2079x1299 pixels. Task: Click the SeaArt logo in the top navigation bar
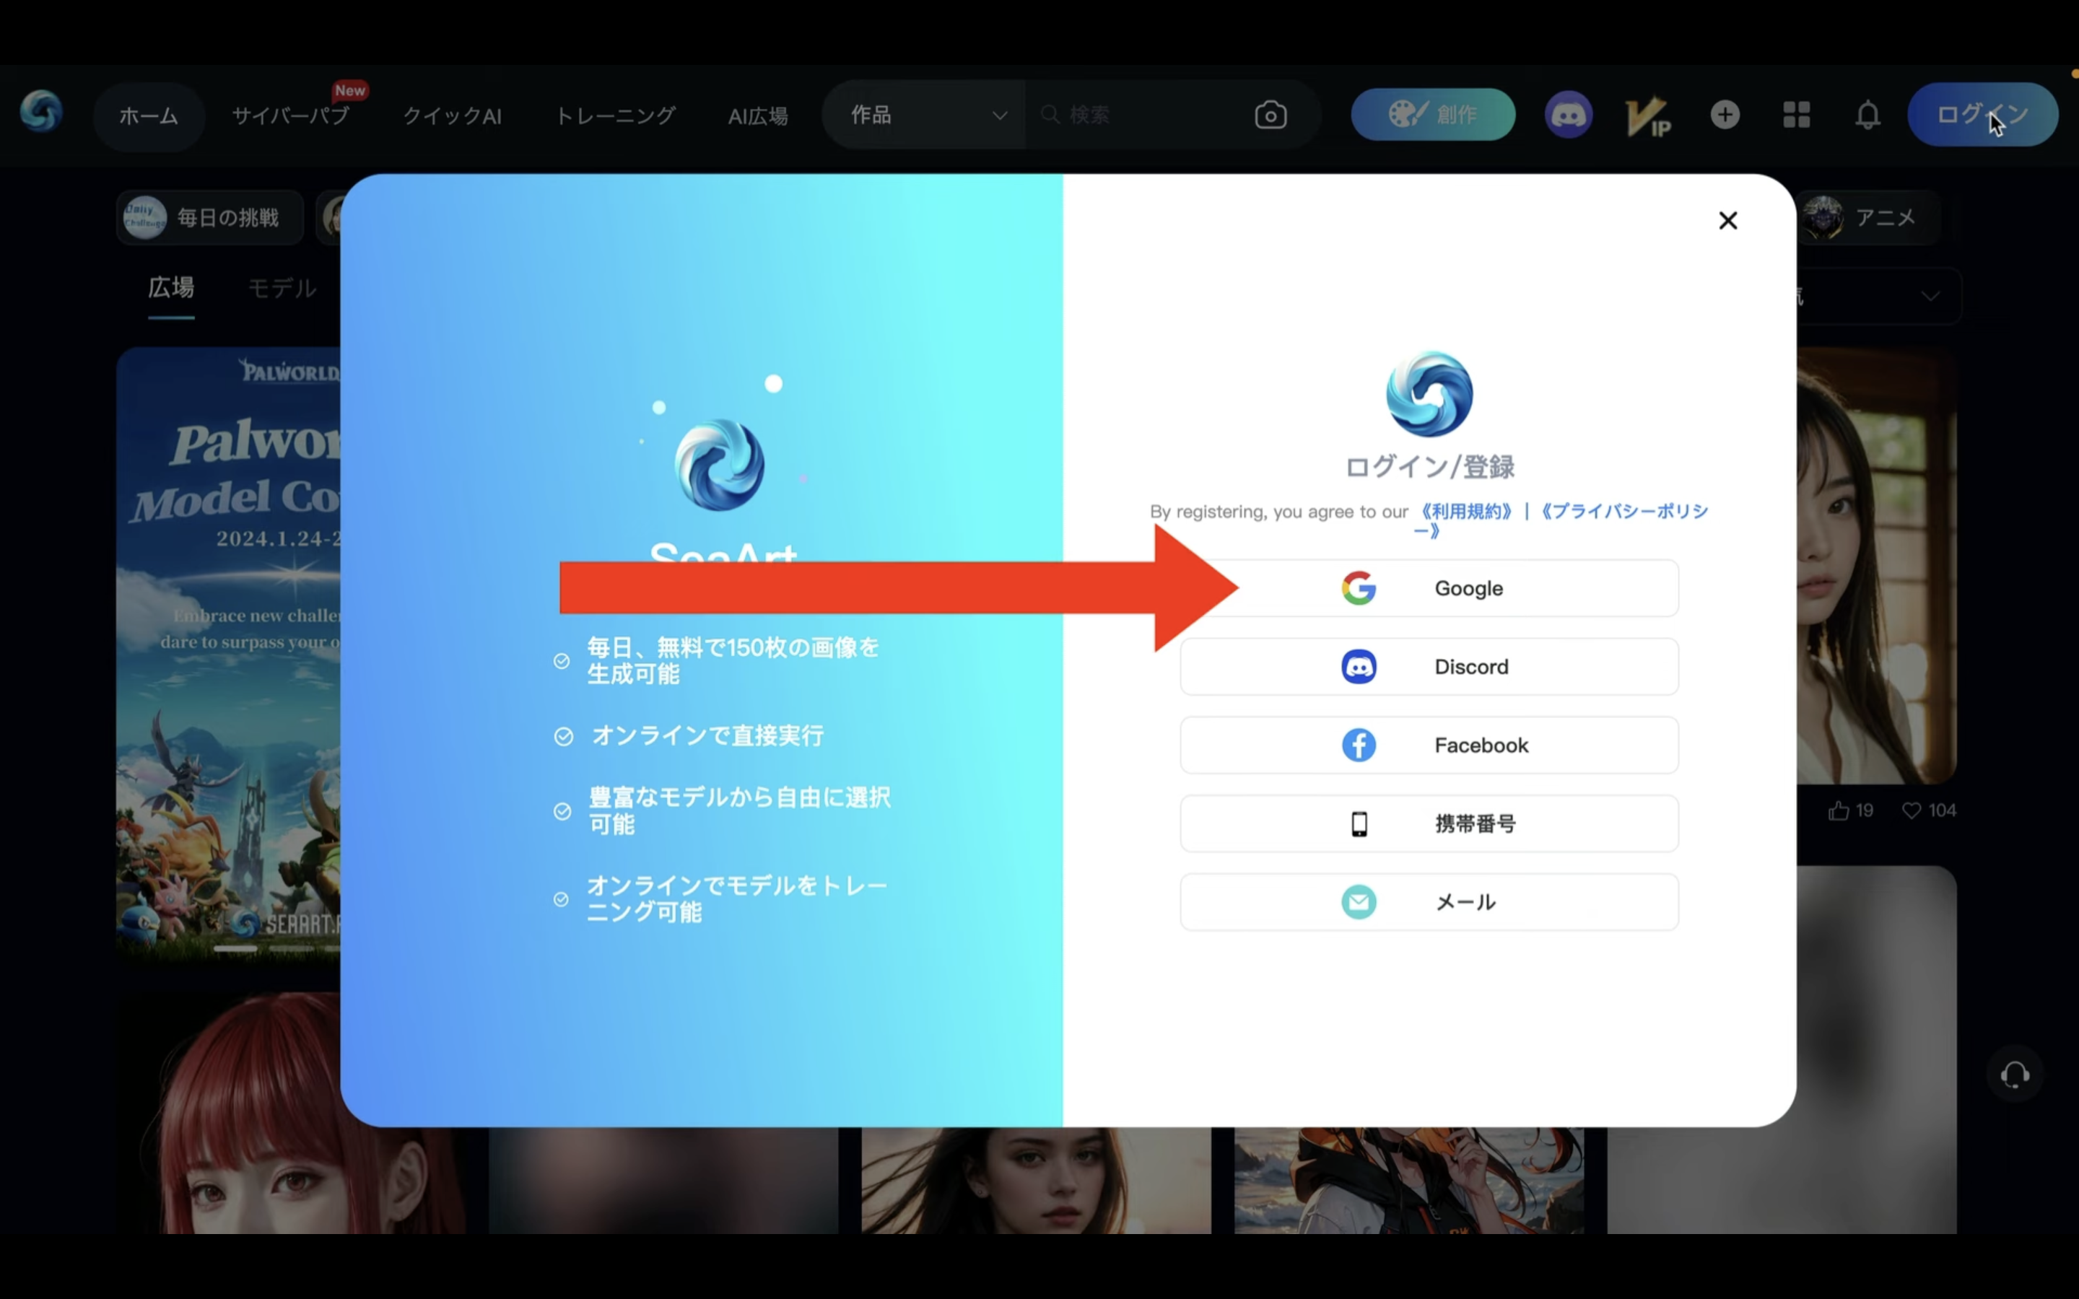click(41, 113)
